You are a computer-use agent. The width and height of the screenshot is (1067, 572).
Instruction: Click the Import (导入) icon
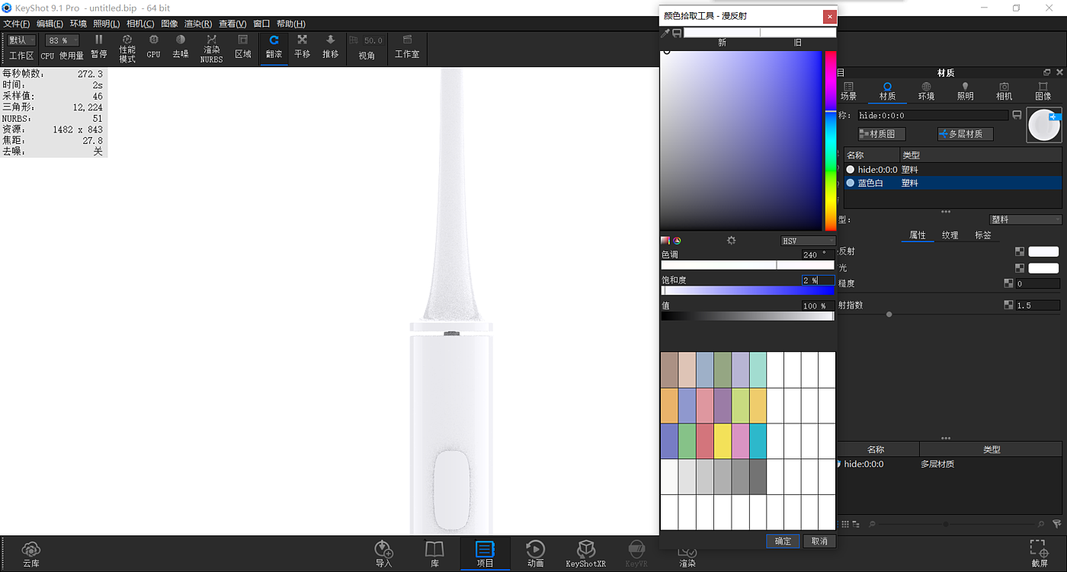coord(383,554)
